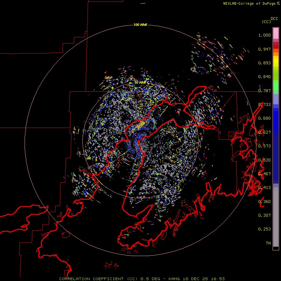The image size is (281, 281).
Task: Click the 0.840 scale value
Action: [264, 77]
